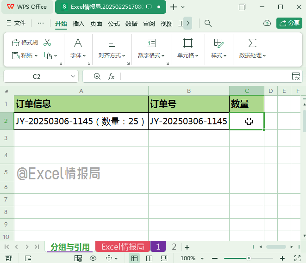Switch to sheet tab 2
The width and height of the screenshot is (306, 263).
[174, 247]
